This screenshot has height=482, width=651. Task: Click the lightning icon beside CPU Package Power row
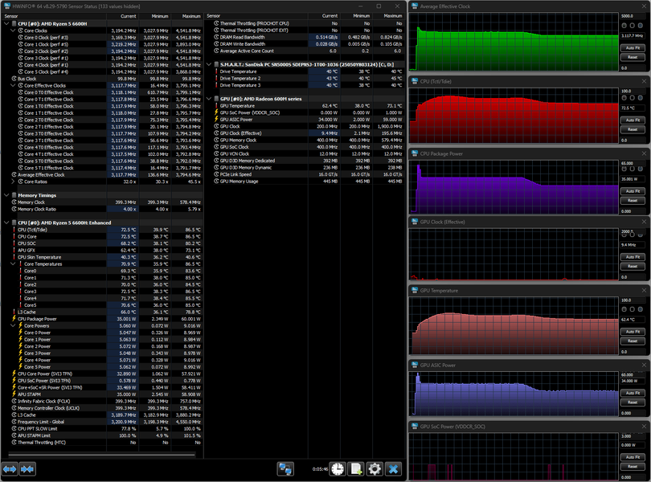tap(14, 319)
